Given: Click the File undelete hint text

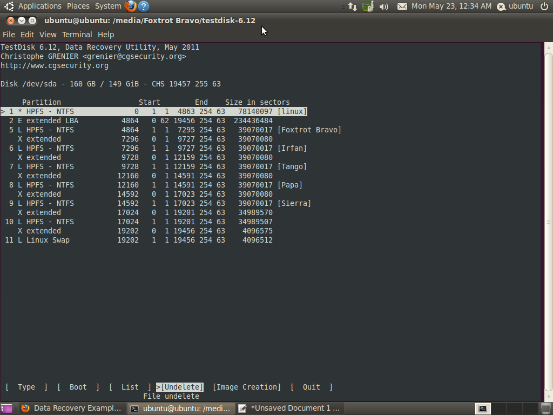Looking at the screenshot, I should click(x=171, y=396).
